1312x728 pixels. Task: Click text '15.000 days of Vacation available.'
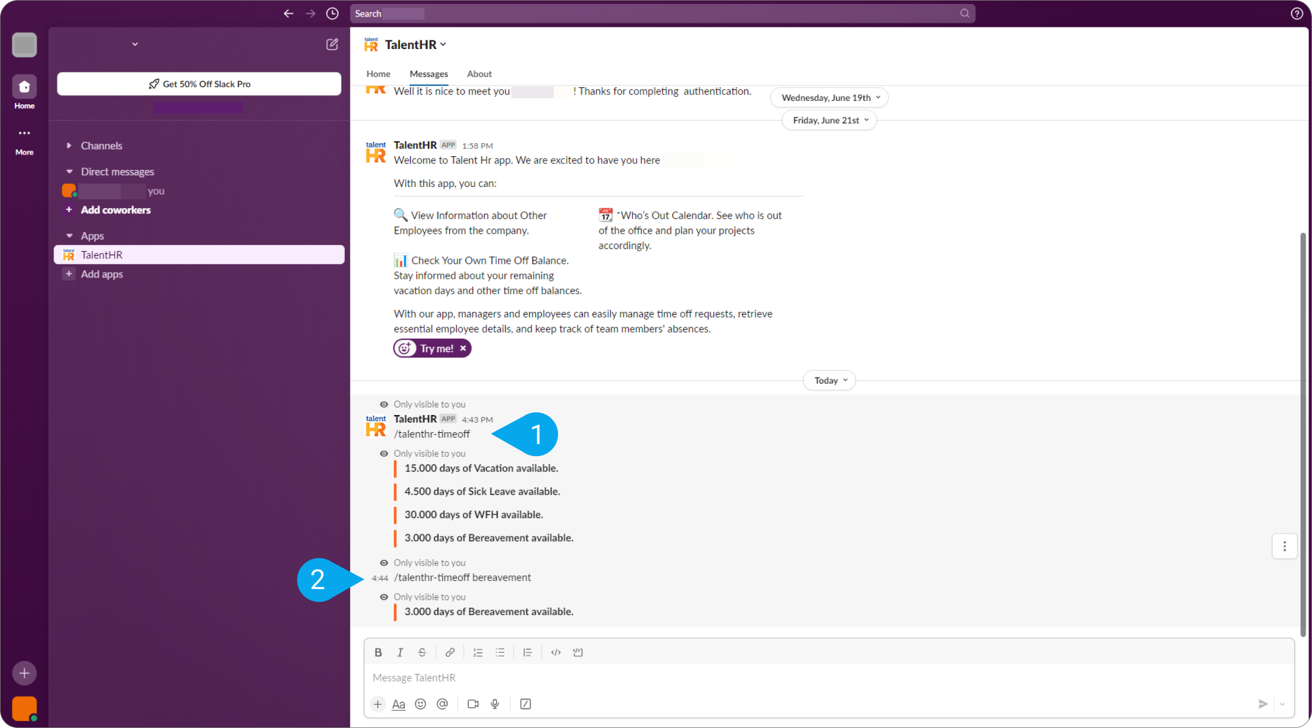[x=481, y=468]
